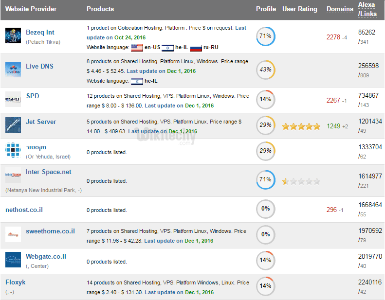The height and width of the screenshot is (300, 385).
Task: Click Jet Server last update link
Action: pyautogui.click(x=163, y=131)
